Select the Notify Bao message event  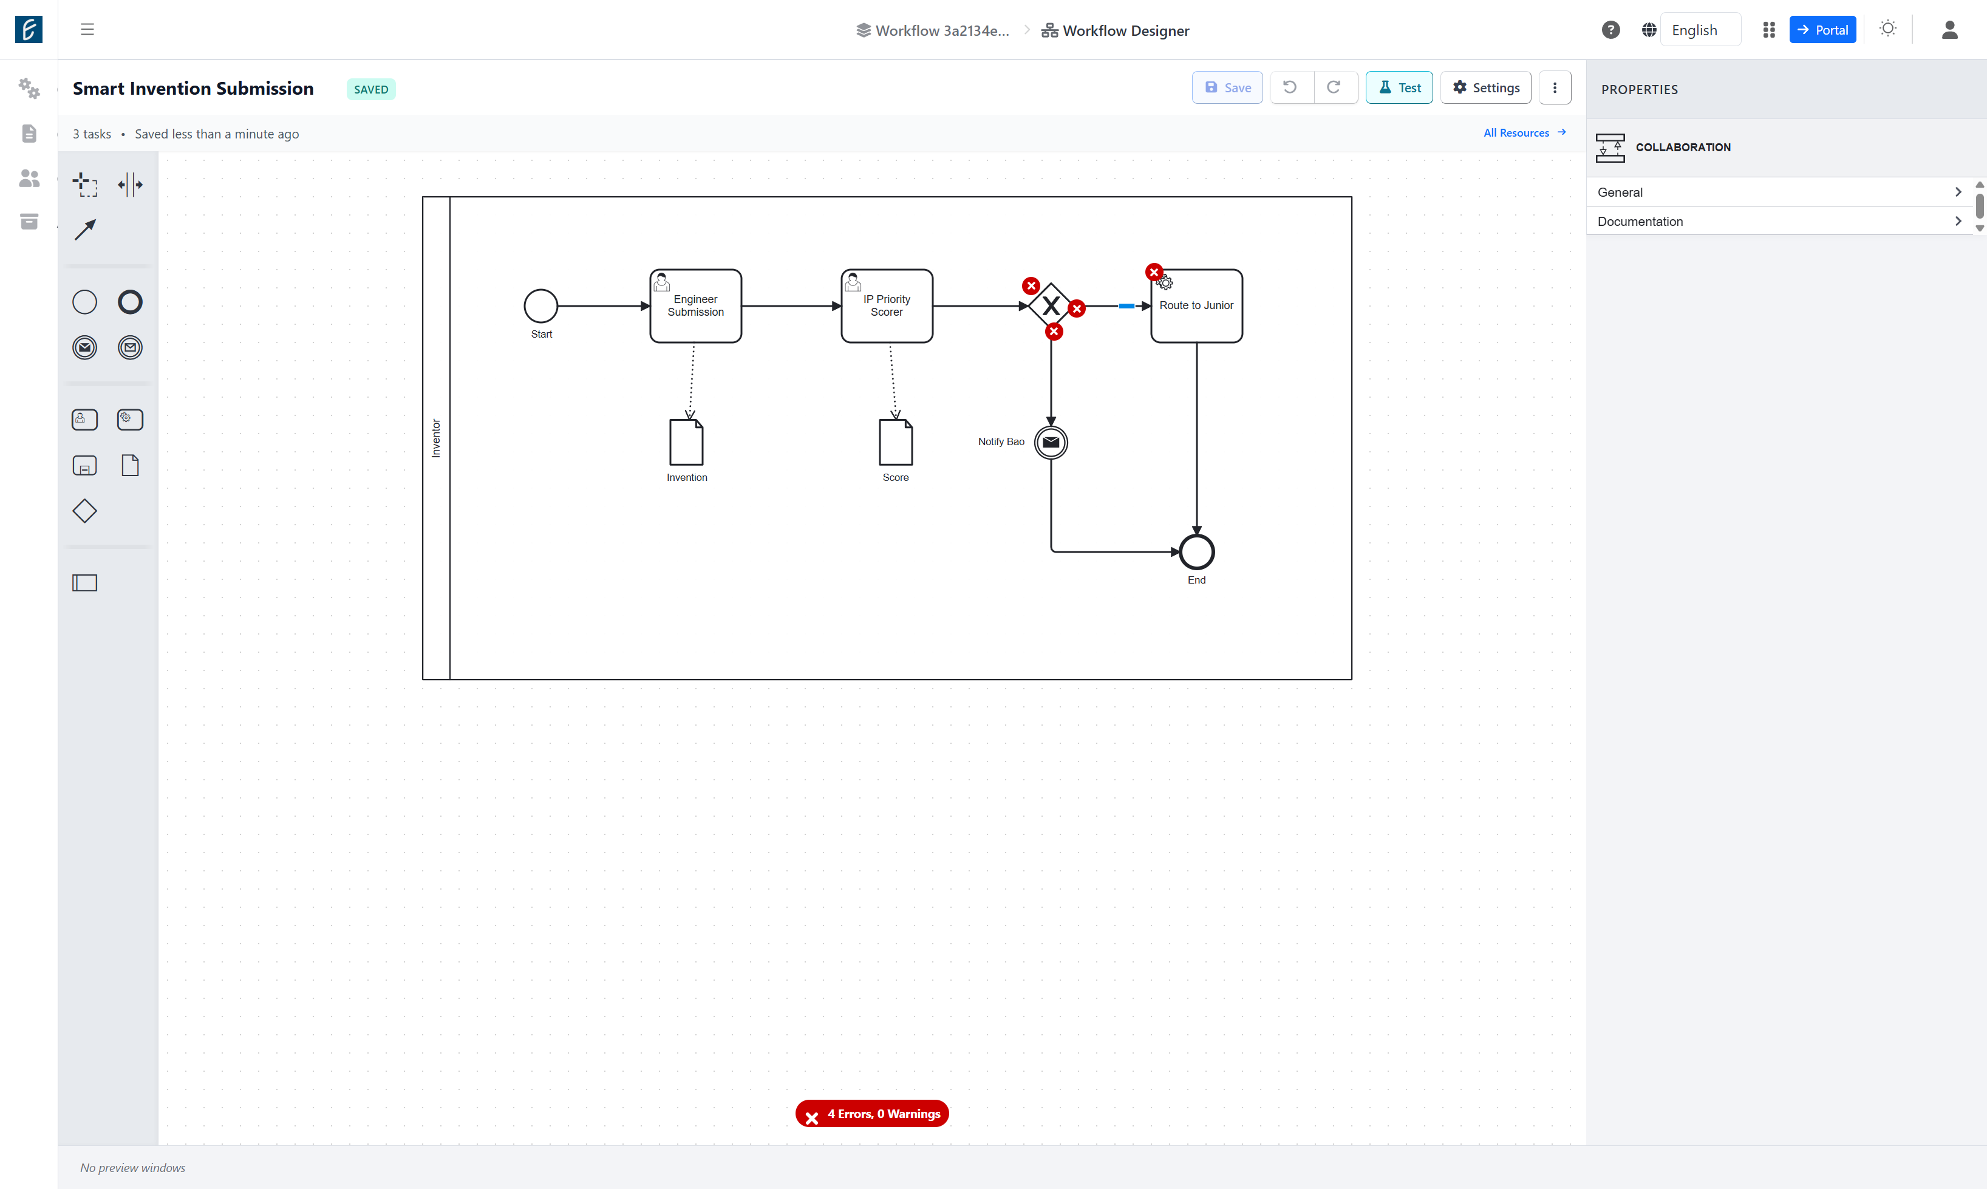[1051, 442]
